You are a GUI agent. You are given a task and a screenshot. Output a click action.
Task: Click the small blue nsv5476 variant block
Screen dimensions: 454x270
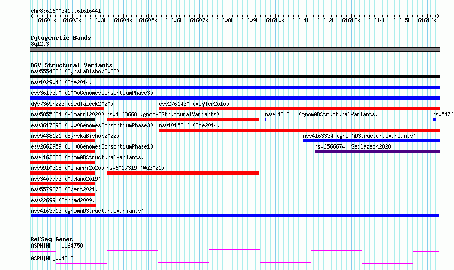(434, 119)
